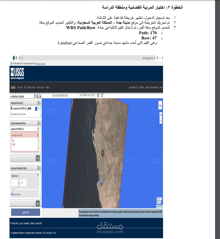Click the first circular icon beside Interface Controls

pos(35,96)
